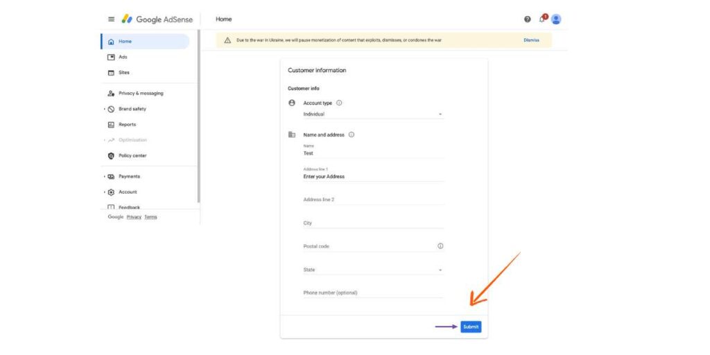Click the City input field

(x=373, y=223)
